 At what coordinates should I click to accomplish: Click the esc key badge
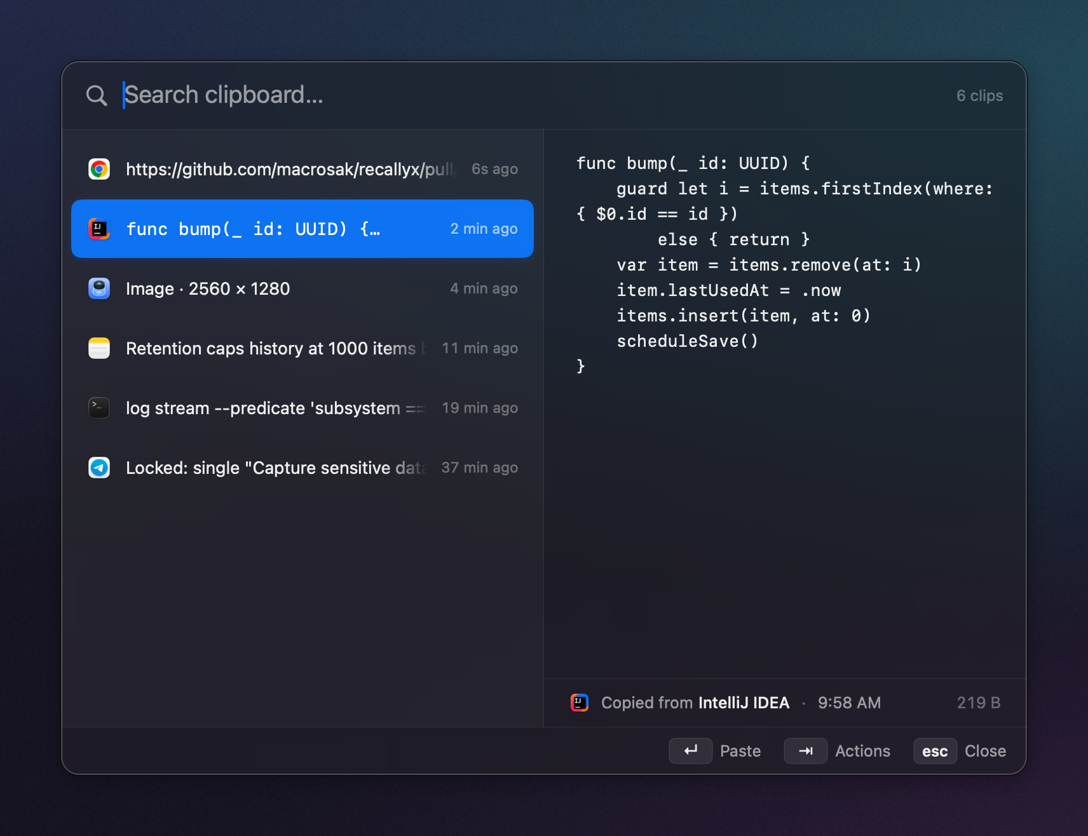[x=935, y=751]
